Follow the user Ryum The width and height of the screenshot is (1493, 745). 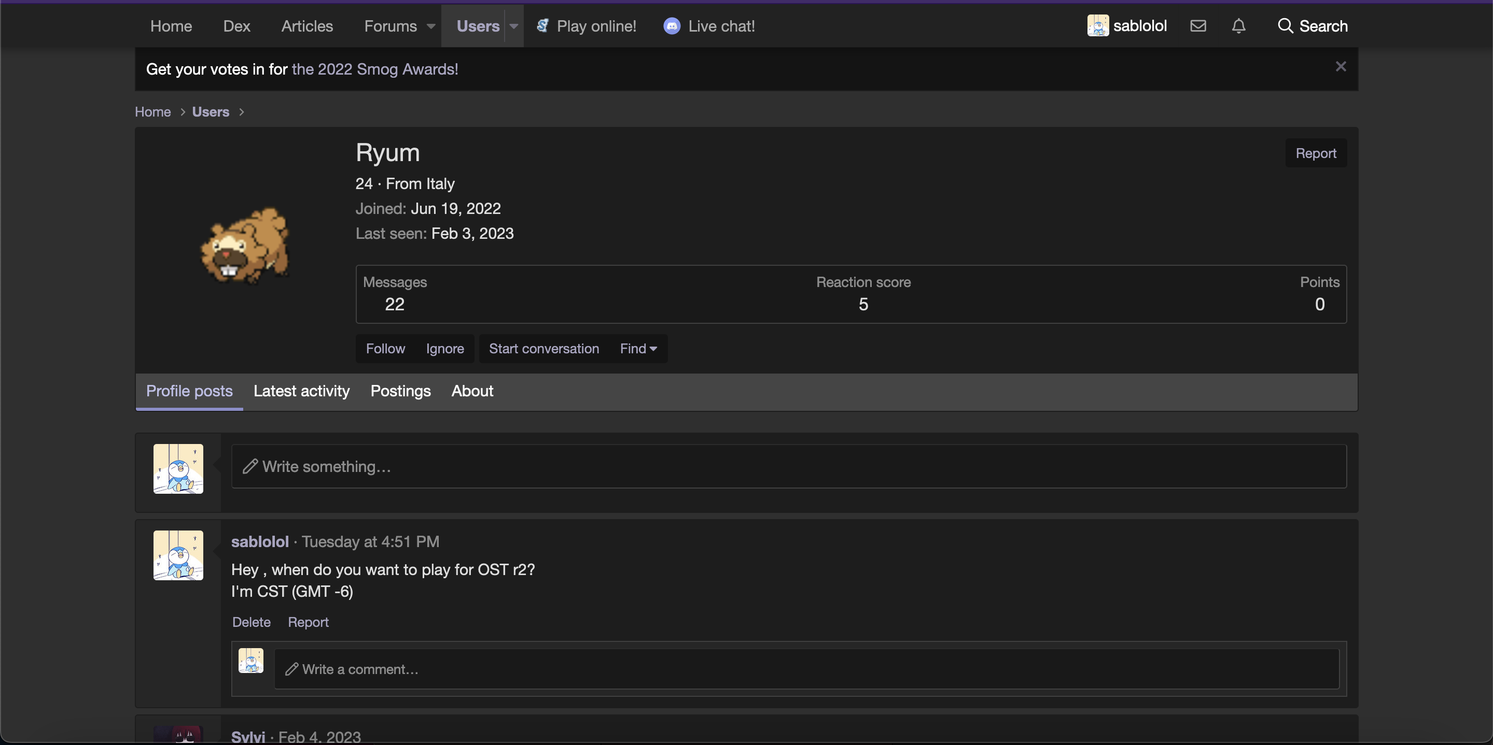coord(385,349)
